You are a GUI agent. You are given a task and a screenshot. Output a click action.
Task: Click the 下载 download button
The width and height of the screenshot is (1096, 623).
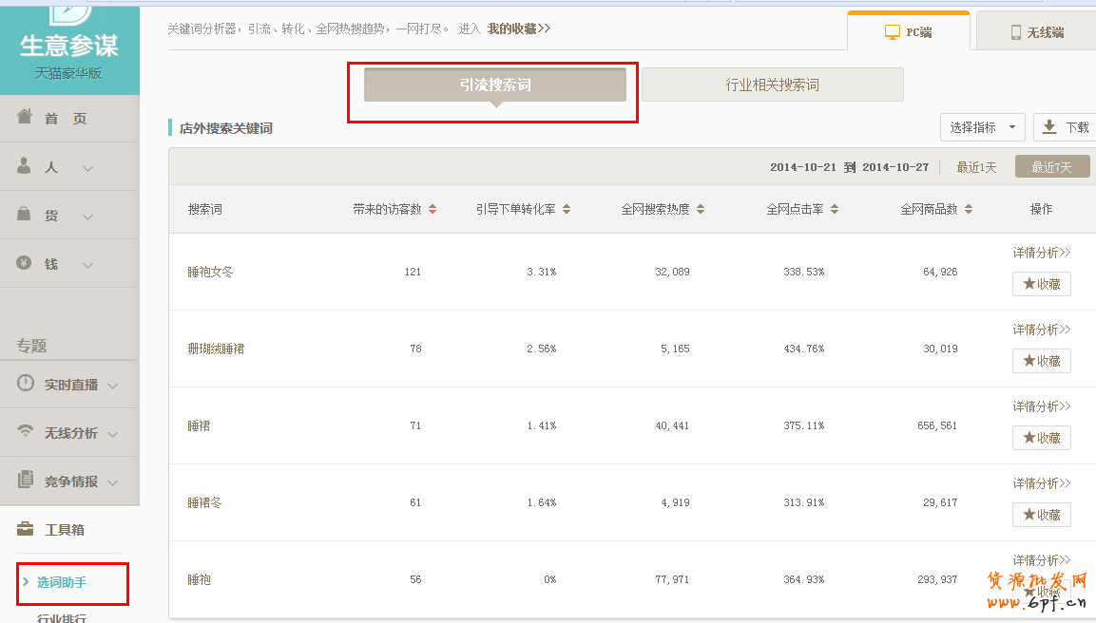[1065, 127]
